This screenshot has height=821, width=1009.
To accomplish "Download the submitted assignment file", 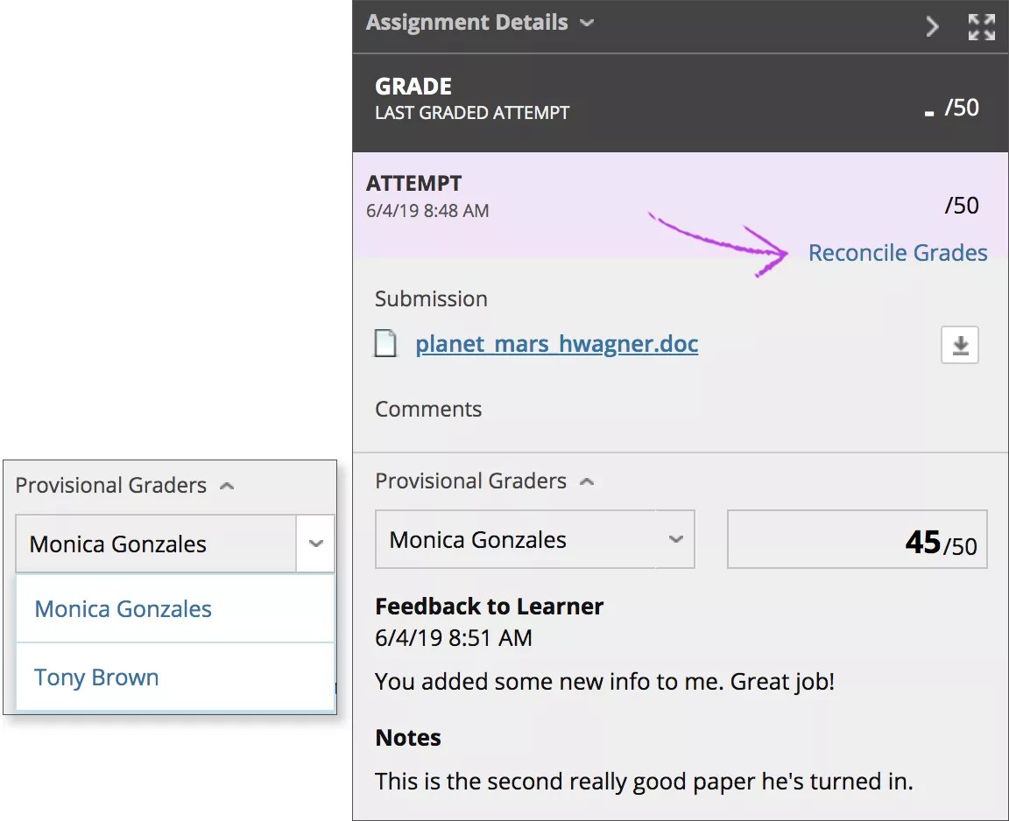I will click(x=959, y=344).
